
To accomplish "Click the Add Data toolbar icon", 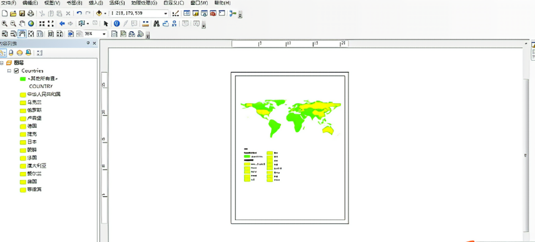I will click(x=99, y=13).
